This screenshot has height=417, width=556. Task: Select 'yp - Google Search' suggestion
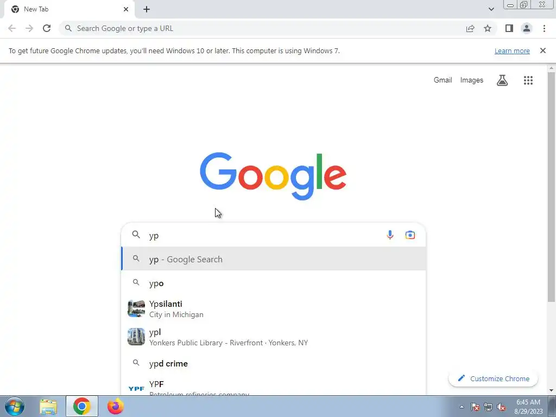click(x=274, y=259)
